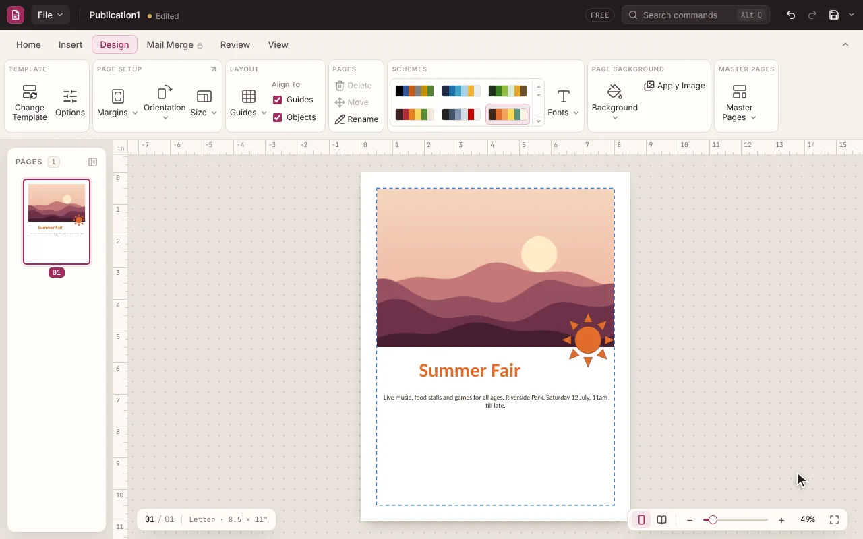The height and width of the screenshot is (539, 863).
Task: Select page 01 thumbnail
Action: coord(57,222)
